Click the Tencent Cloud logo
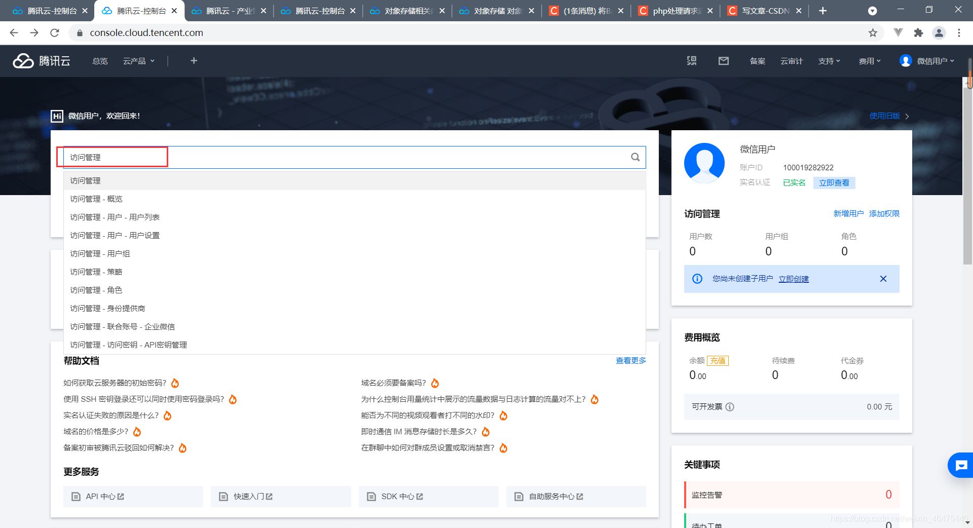 tap(42, 61)
